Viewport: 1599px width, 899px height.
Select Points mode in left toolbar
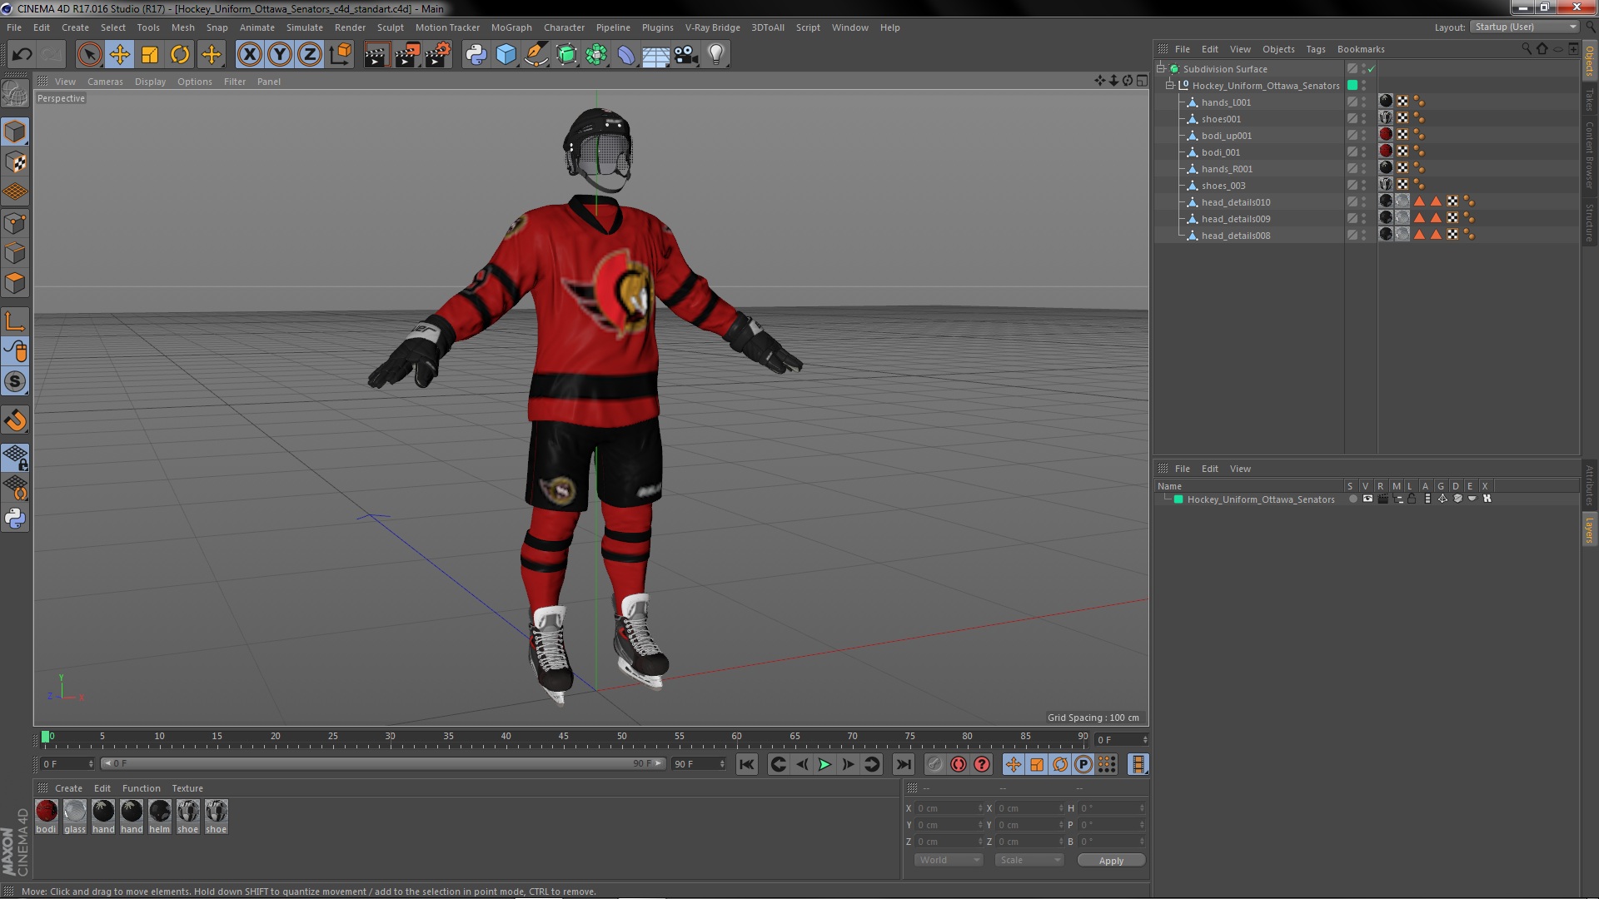(x=15, y=223)
